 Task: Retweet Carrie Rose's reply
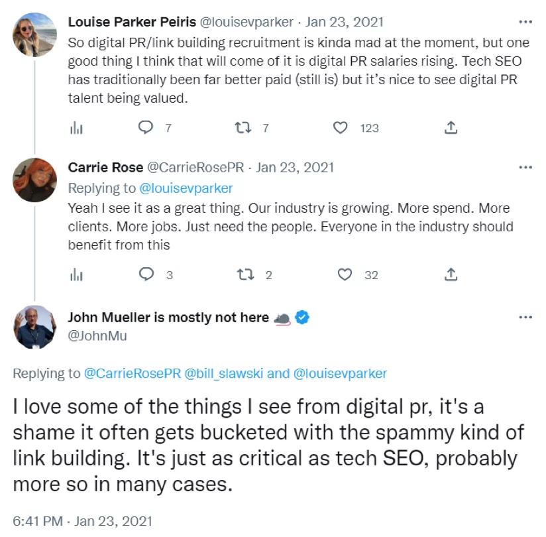coord(246,274)
